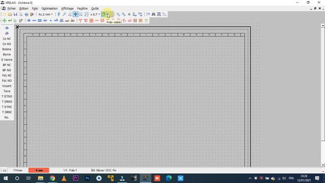
Task: Select the double line wire tool
Action: tap(40, 20)
